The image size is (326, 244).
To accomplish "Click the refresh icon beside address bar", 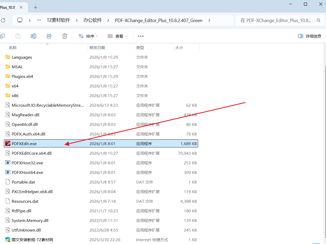I will tap(3, 20).
